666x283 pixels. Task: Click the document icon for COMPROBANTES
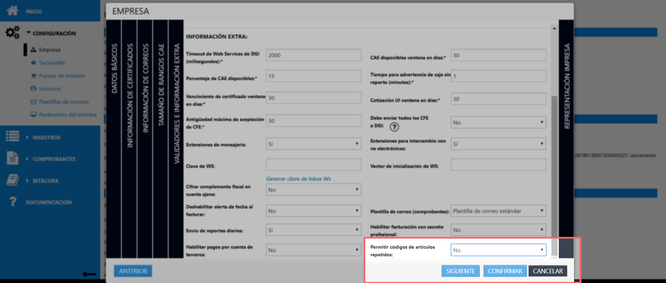[12, 158]
